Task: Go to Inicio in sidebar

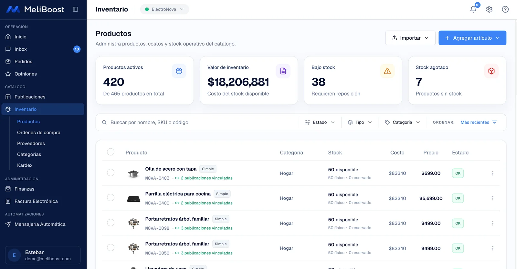Action: point(43,37)
